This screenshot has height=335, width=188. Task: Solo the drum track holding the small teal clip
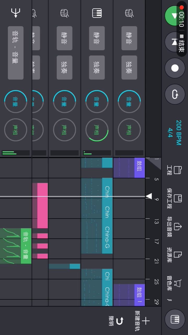64,67
